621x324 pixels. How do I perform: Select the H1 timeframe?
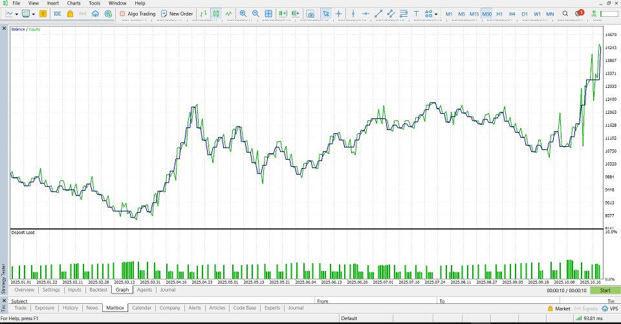click(x=499, y=14)
